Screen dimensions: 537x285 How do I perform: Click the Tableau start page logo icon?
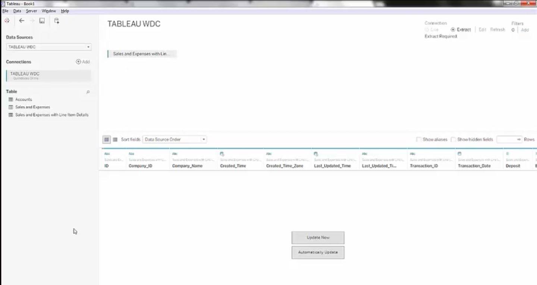7,21
